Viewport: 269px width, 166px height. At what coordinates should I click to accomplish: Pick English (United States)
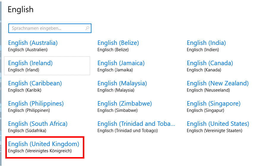pos(218,124)
